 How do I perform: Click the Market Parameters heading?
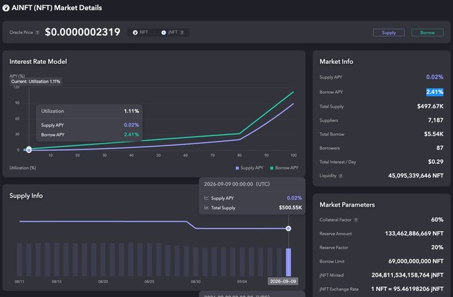347,205
